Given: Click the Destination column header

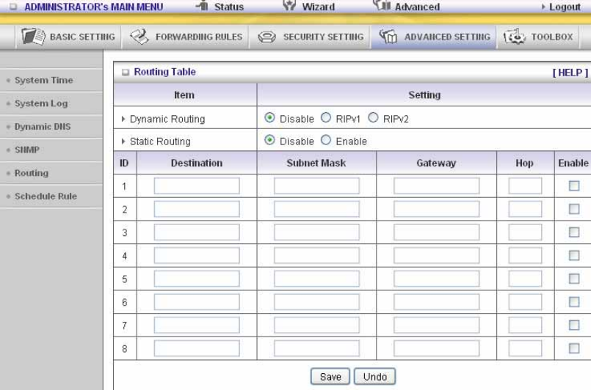Looking at the screenshot, I should tap(196, 163).
